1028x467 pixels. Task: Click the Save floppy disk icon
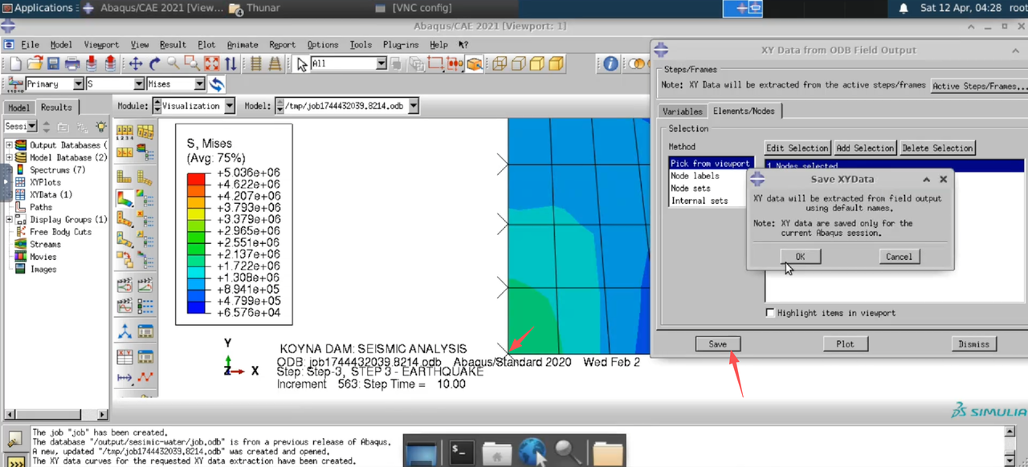[x=53, y=63]
